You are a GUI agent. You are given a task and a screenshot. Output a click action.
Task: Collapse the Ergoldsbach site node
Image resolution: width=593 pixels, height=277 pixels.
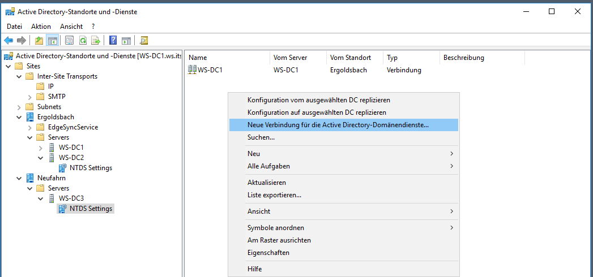pos(19,118)
